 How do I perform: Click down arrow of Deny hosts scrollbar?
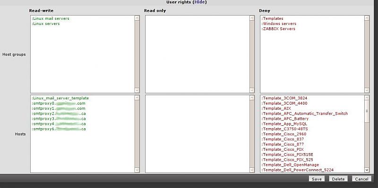(367, 170)
